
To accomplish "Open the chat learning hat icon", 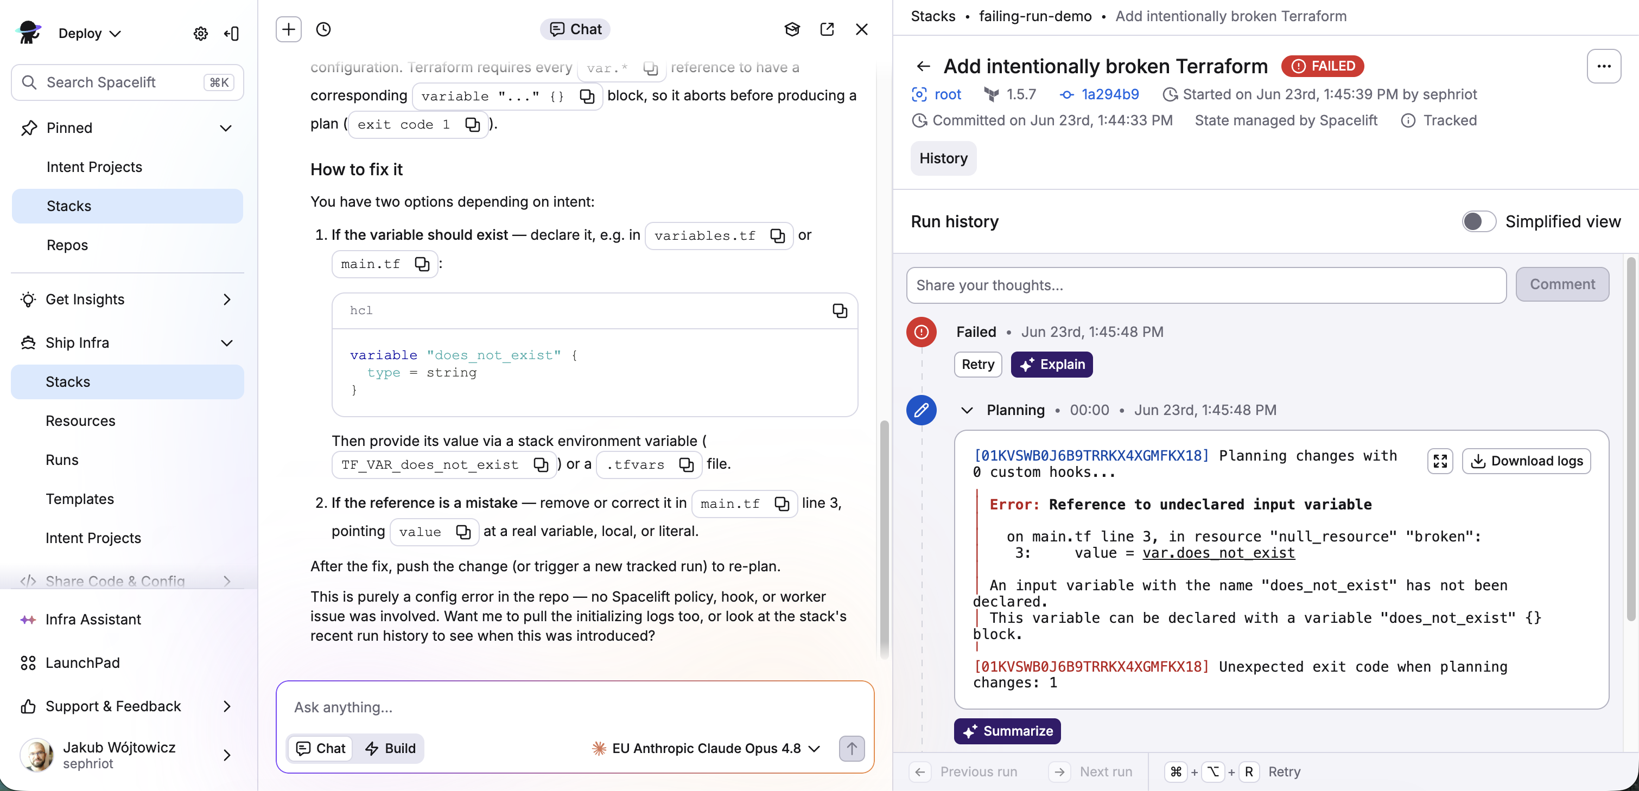I will tap(792, 29).
